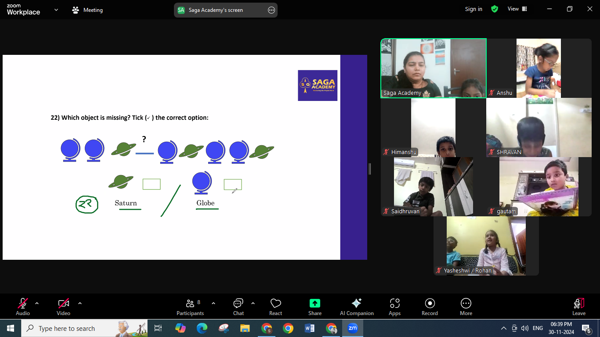The width and height of the screenshot is (600, 337).
Task: Switch the ENG input language indicator
Action: pyautogui.click(x=538, y=328)
